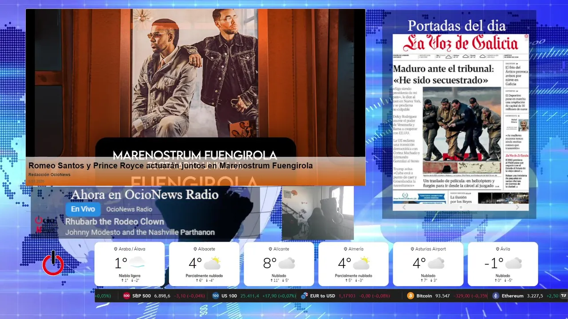This screenshot has width=568, height=319.
Task: Click the La Voz de Galicia masthead
Action: coord(461,43)
